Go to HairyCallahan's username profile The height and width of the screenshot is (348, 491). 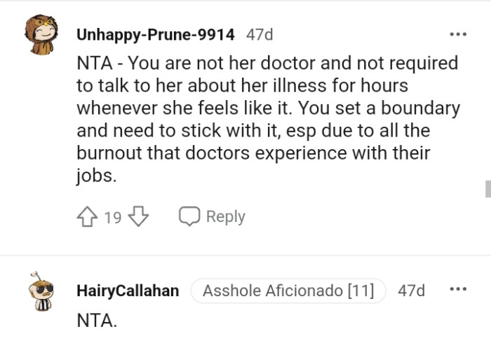[127, 291]
